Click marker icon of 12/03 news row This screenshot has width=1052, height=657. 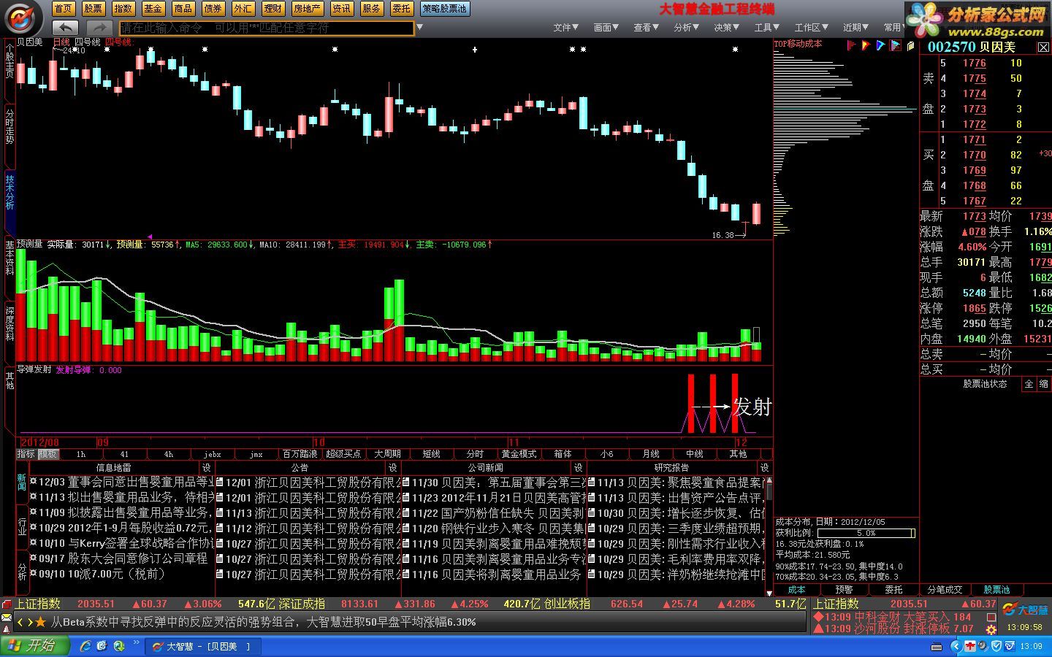click(33, 482)
